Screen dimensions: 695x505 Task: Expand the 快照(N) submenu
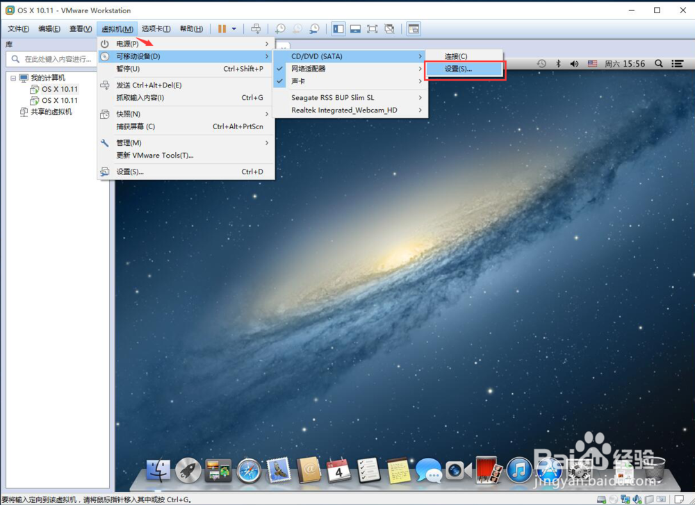tap(186, 114)
